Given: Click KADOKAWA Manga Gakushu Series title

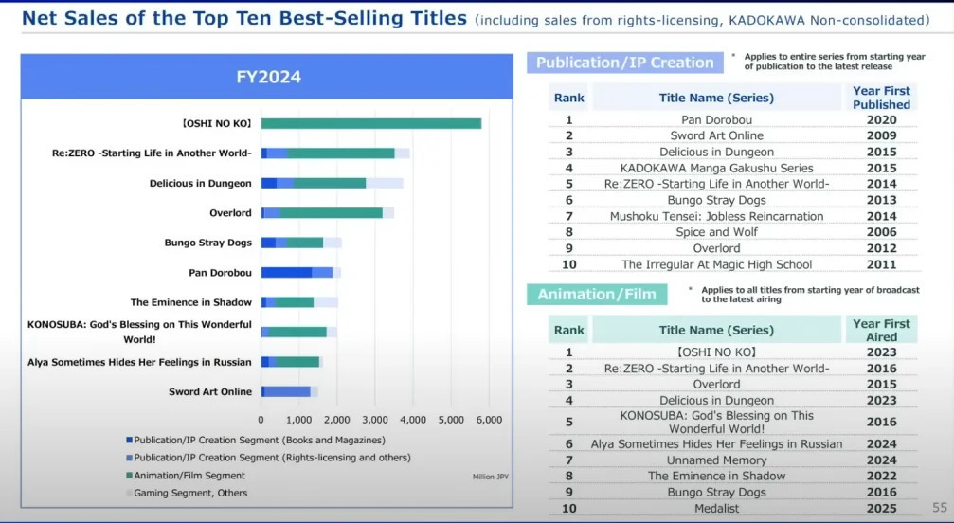Looking at the screenshot, I should point(716,168).
